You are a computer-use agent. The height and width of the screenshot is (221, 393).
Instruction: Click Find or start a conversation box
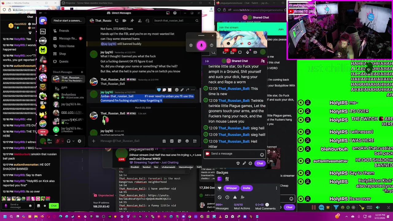pos(68,21)
